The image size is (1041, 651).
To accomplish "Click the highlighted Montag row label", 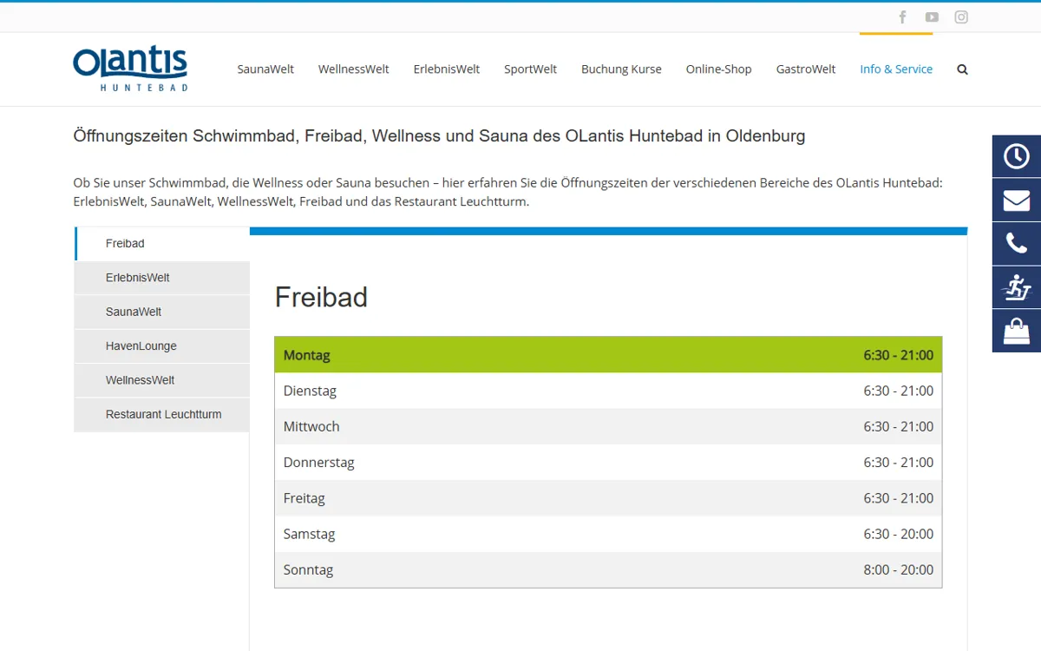I will [307, 355].
